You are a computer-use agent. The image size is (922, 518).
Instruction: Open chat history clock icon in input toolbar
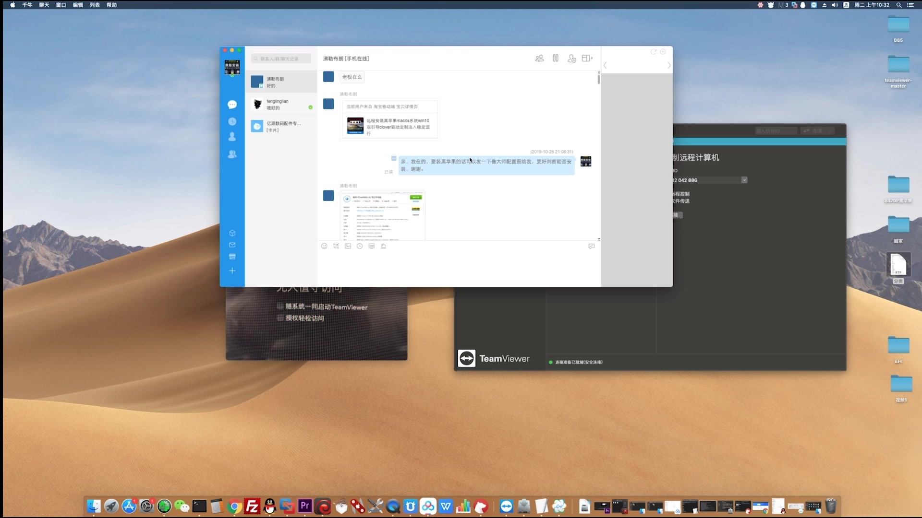pyautogui.click(x=360, y=246)
